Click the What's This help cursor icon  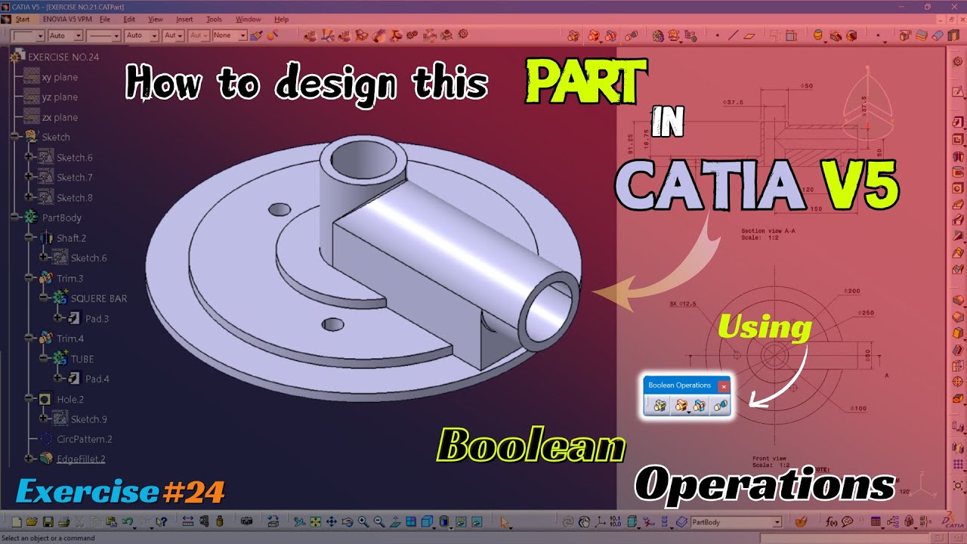[161, 521]
